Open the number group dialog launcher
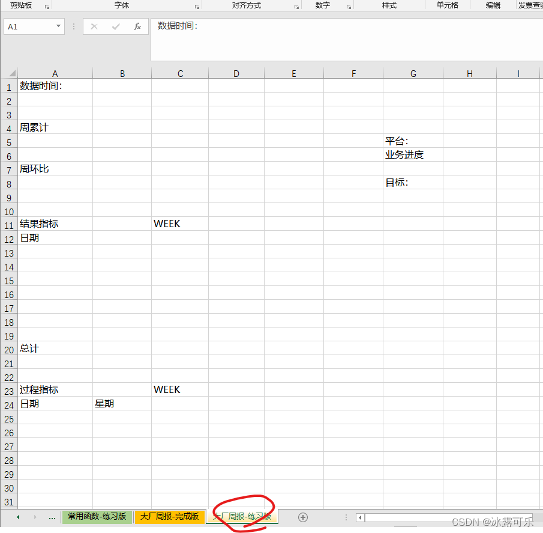The width and height of the screenshot is (543, 533). tap(349, 7)
